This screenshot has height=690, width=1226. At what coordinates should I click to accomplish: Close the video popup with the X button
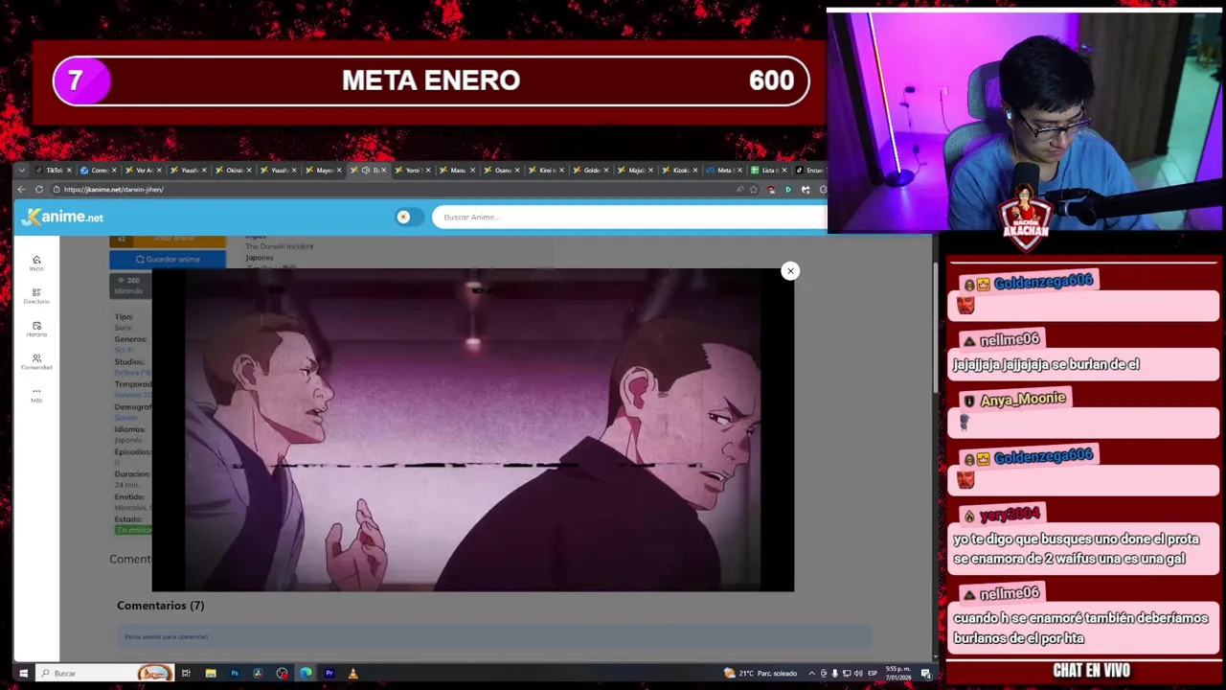790,271
